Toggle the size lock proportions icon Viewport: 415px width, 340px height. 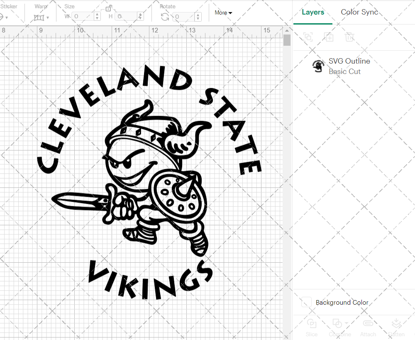tap(109, 8)
